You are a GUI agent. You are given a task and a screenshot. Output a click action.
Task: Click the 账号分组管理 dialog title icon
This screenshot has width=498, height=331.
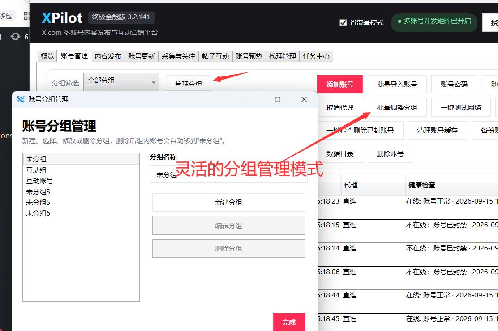point(21,99)
